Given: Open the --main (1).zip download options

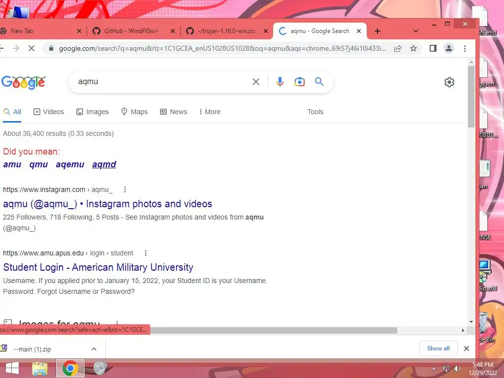Looking at the screenshot, I should click(x=94, y=349).
